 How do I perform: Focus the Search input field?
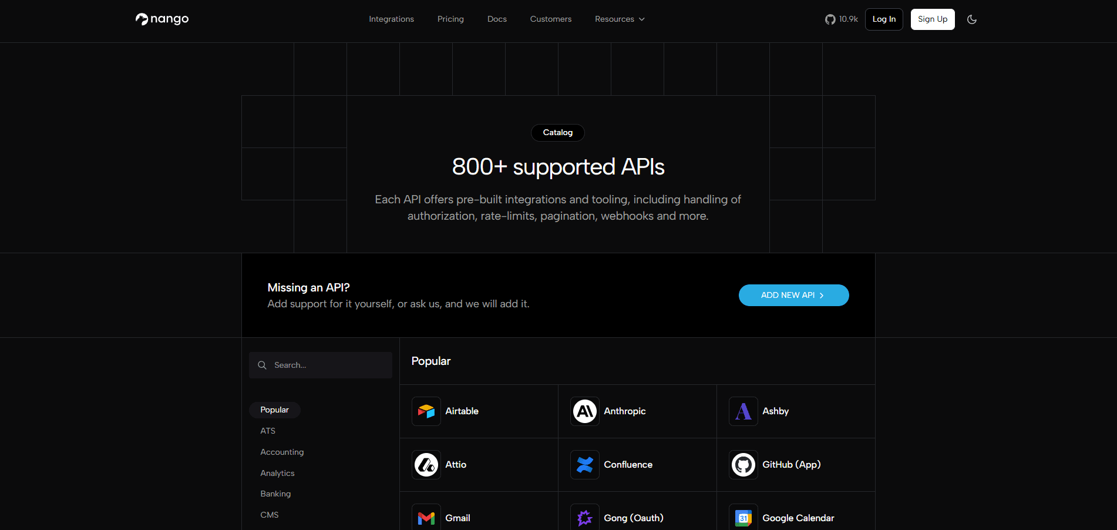pyautogui.click(x=321, y=365)
